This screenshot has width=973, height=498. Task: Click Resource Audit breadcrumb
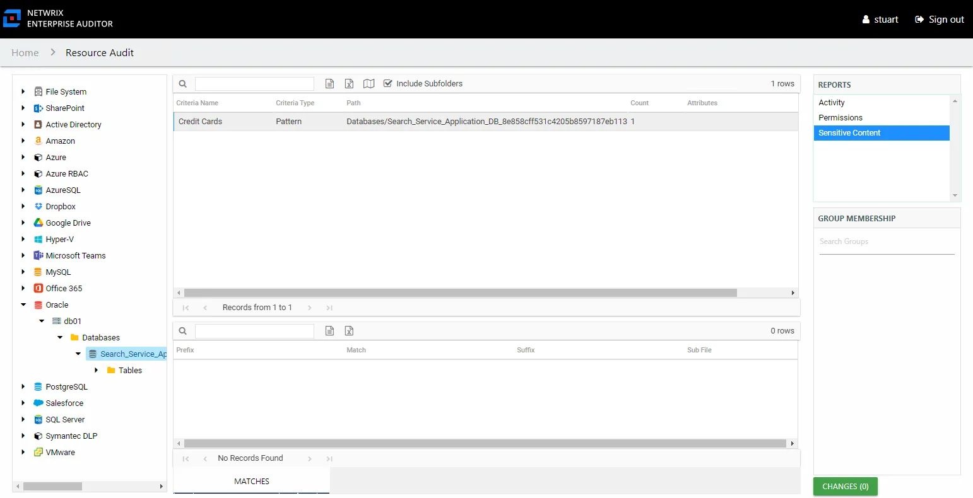(100, 53)
